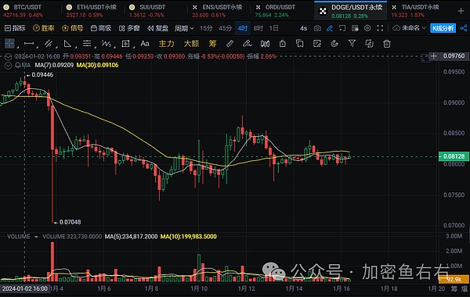The image size is (470, 297).
Task: Select the 8时 timeframe
Action: pyautogui.click(x=258, y=28)
